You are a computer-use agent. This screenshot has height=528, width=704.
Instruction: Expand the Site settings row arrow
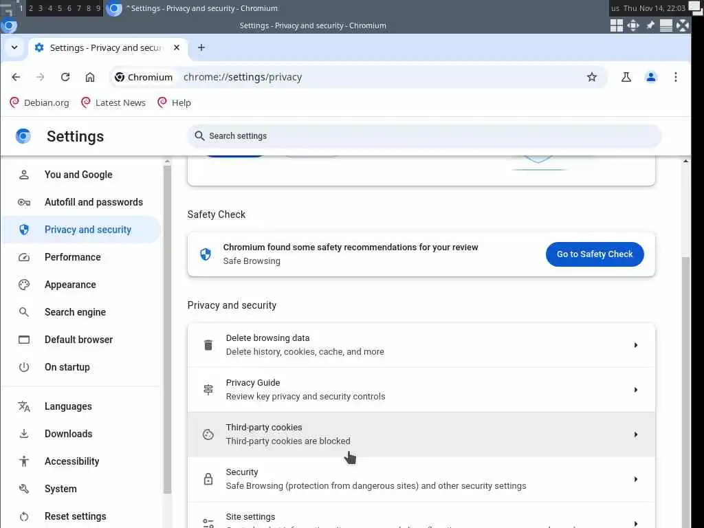click(x=636, y=523)
